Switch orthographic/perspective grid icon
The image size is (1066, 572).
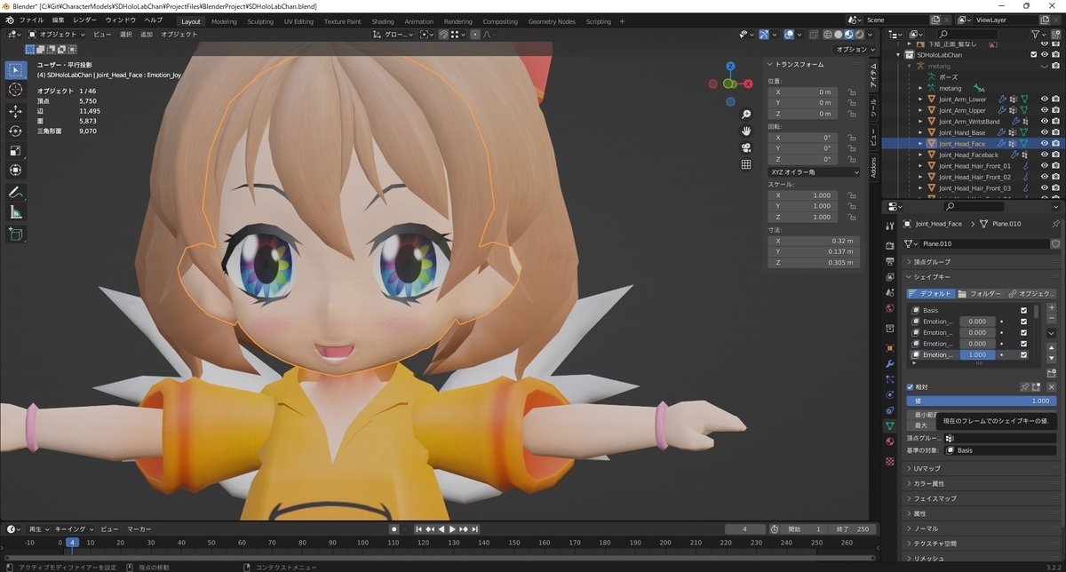(x=746, y=164)
